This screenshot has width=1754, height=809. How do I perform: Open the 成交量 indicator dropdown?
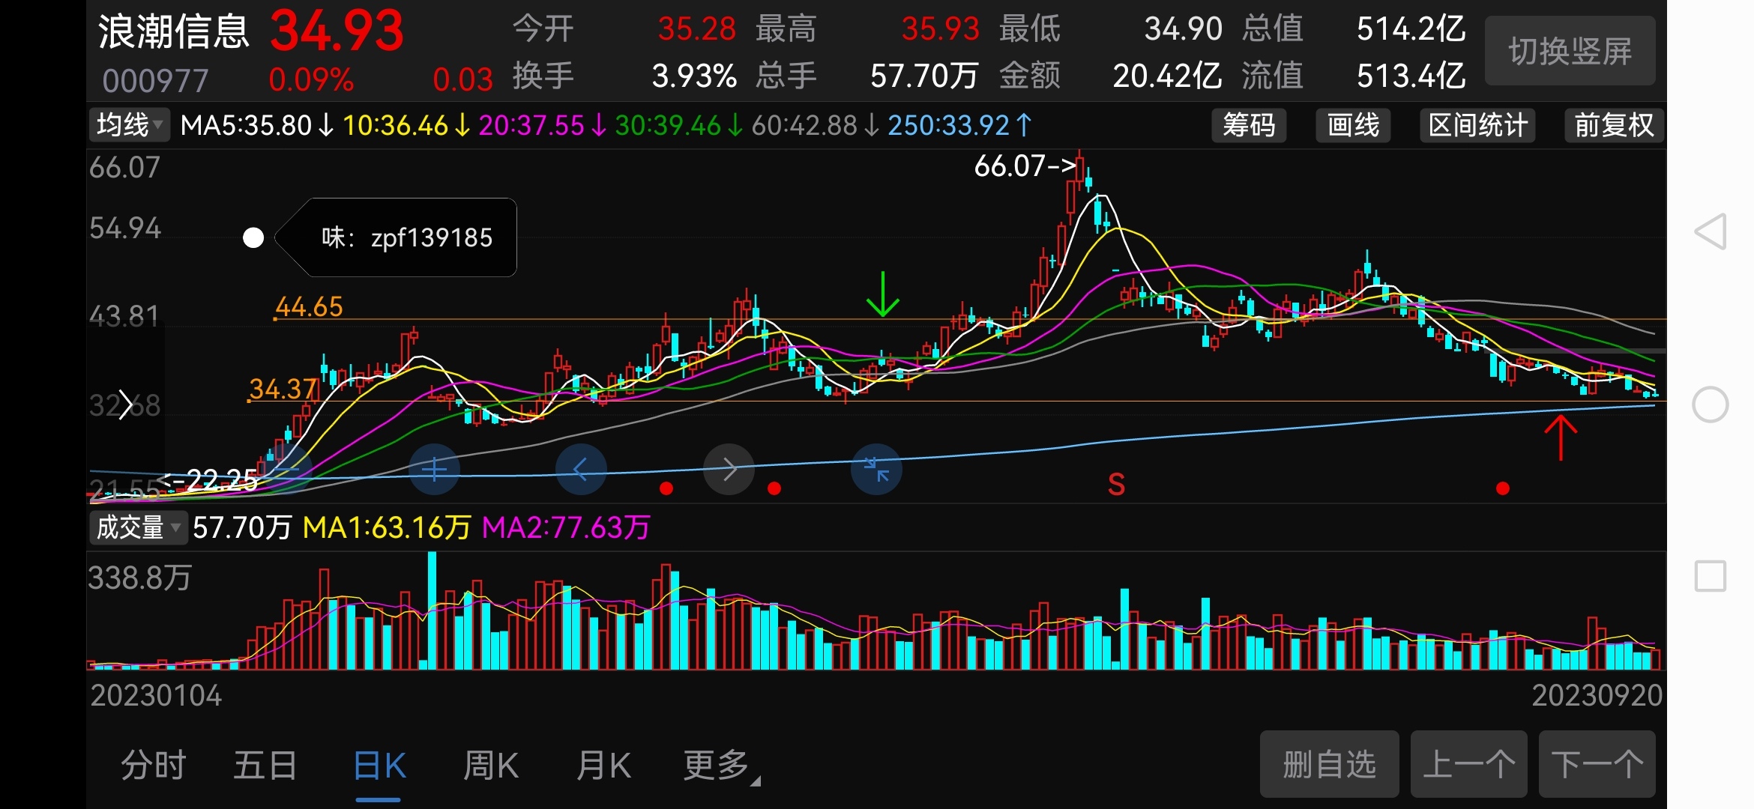tap(138, 527)
